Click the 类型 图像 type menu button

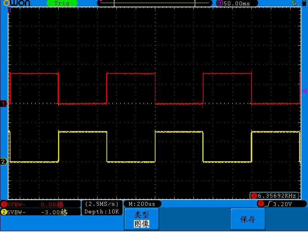point(142,219)
